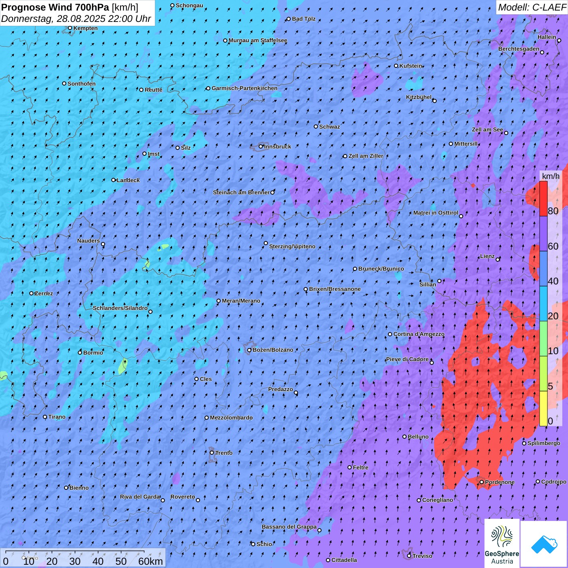Viewport: 568px width, 568px height.
Task: Click the Pordenone city label
Action: (500, 482)
